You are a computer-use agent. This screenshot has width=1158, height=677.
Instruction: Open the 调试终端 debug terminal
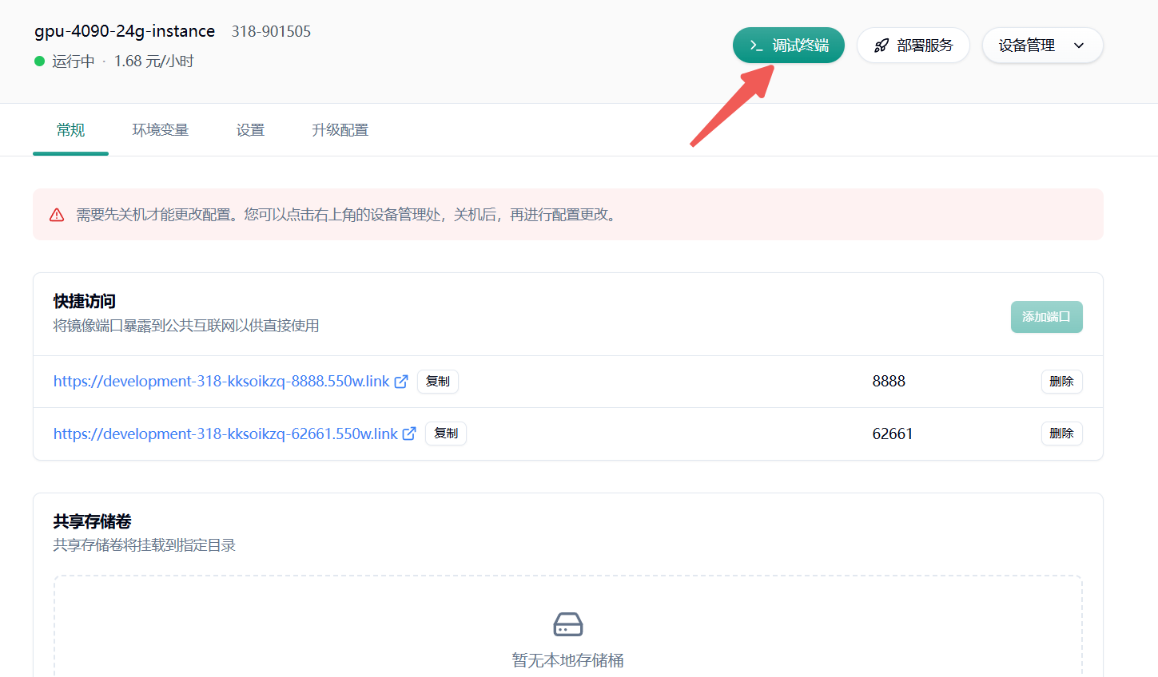788,46
